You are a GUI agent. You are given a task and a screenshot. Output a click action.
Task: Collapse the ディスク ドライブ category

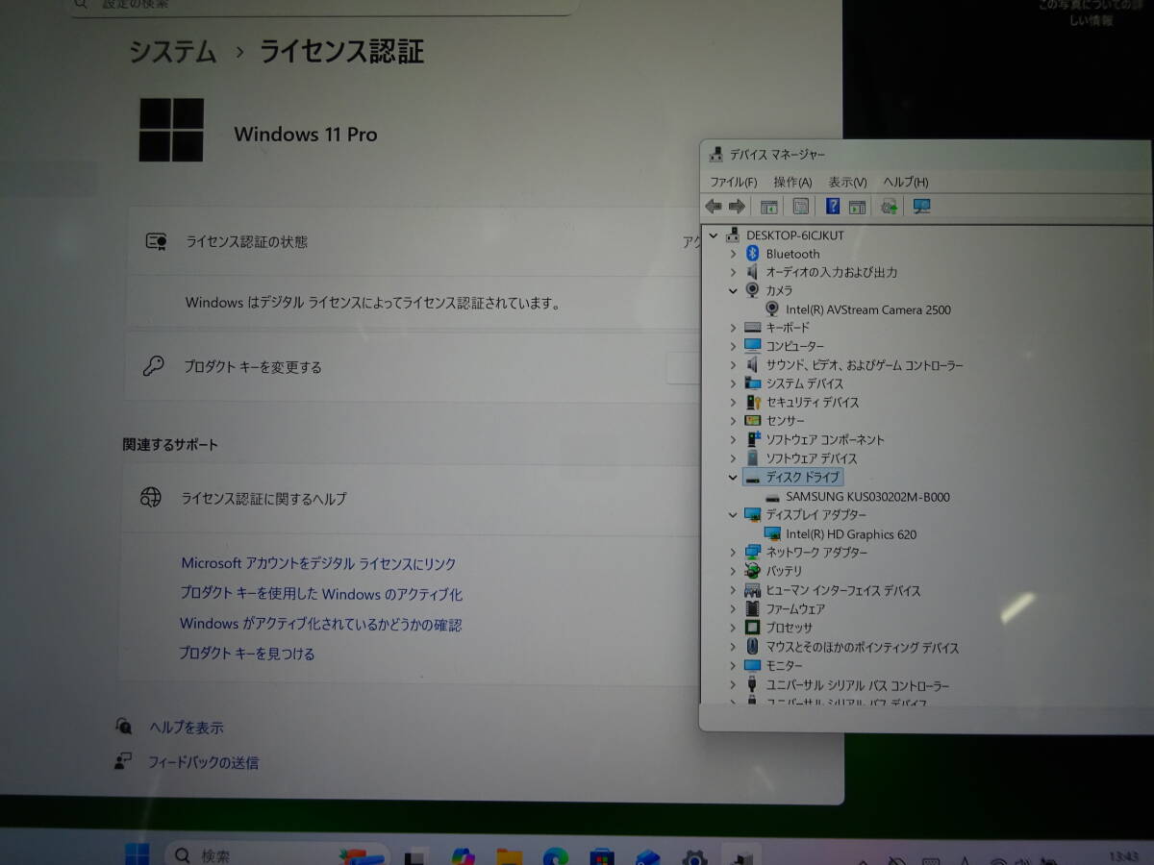[x=733, y=477]
